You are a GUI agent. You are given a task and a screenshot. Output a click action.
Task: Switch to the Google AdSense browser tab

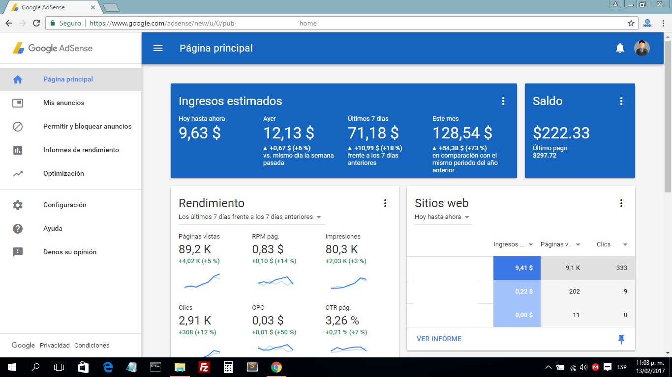click(x=53, y=7)
